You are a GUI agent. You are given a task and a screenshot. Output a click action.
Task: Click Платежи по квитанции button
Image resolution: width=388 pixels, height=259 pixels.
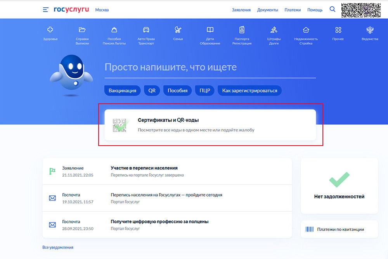click(339, 229)
